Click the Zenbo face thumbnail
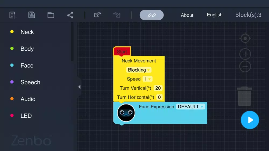269x151 pixels. coord(126,113)
